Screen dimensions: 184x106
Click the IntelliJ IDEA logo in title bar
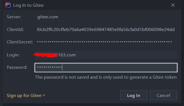click(8, 5)
